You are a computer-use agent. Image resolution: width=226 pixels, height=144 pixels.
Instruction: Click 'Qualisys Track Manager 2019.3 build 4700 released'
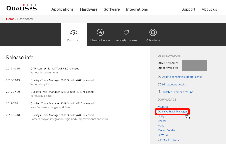[62, 115]
